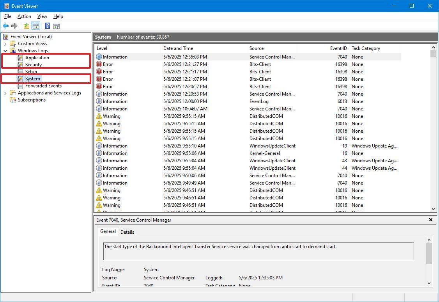Switch to the Details tab
Image resolution: width=439 pixels, height=302 pixels.
tap(127, 231)
